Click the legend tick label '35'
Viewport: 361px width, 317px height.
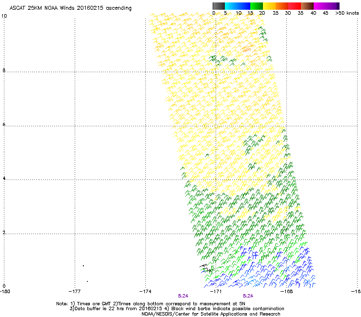[x=301, y=13]
